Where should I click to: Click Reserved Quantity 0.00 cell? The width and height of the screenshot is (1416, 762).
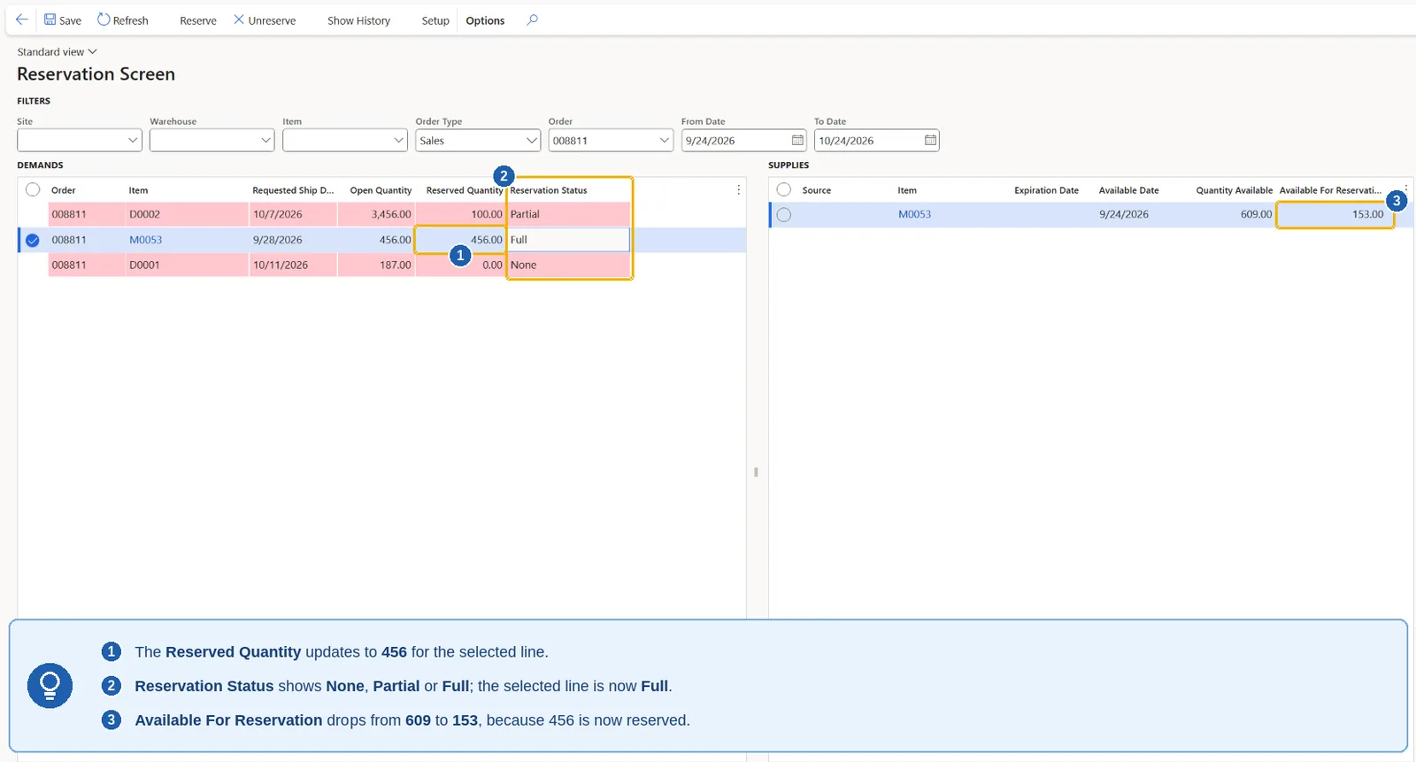click(460, 265)
